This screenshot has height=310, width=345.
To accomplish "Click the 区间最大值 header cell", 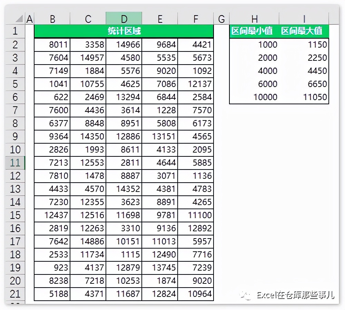I will click(304, 31).
